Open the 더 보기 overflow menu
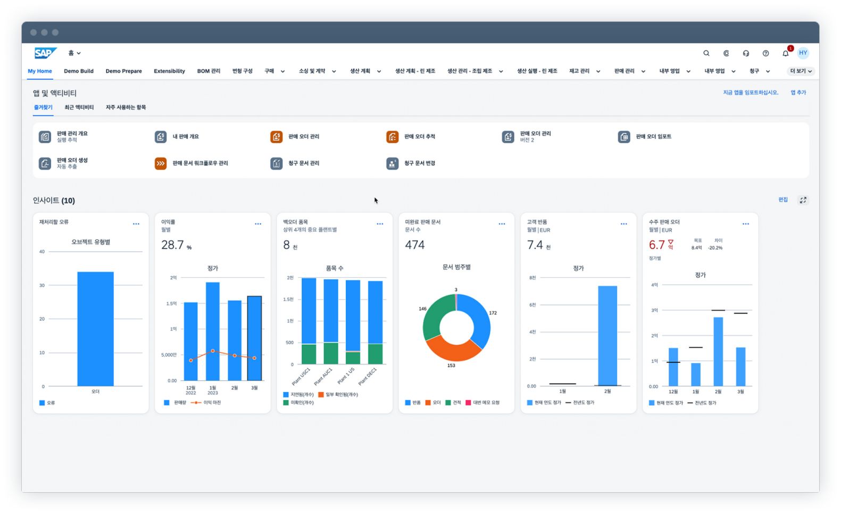841x514 pixels. 801,71
